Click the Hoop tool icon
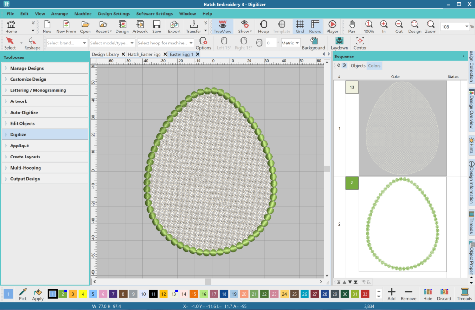 pos(263,27)
